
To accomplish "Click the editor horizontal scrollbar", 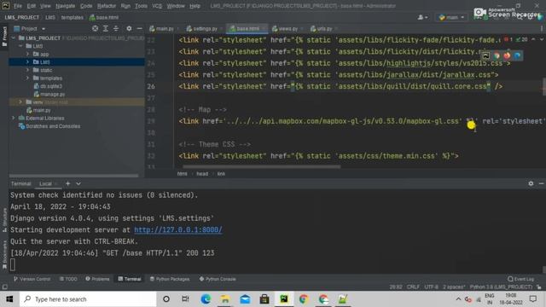I will [x=262, y=167].
